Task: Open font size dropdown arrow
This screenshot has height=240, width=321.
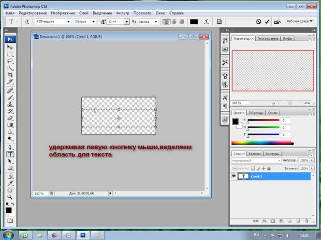Action: tap(127, 22)
